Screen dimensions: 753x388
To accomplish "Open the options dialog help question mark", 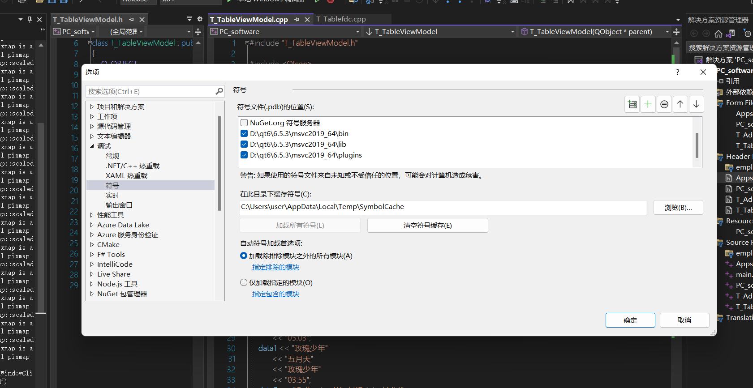I will point(678,72).
